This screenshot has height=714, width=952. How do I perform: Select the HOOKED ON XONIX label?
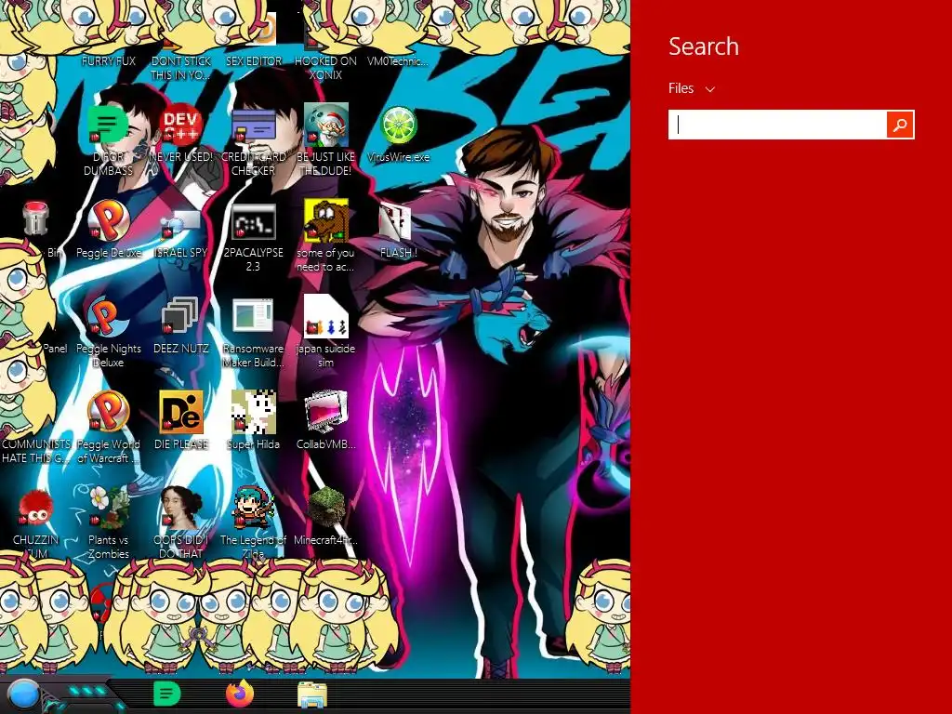326,68
